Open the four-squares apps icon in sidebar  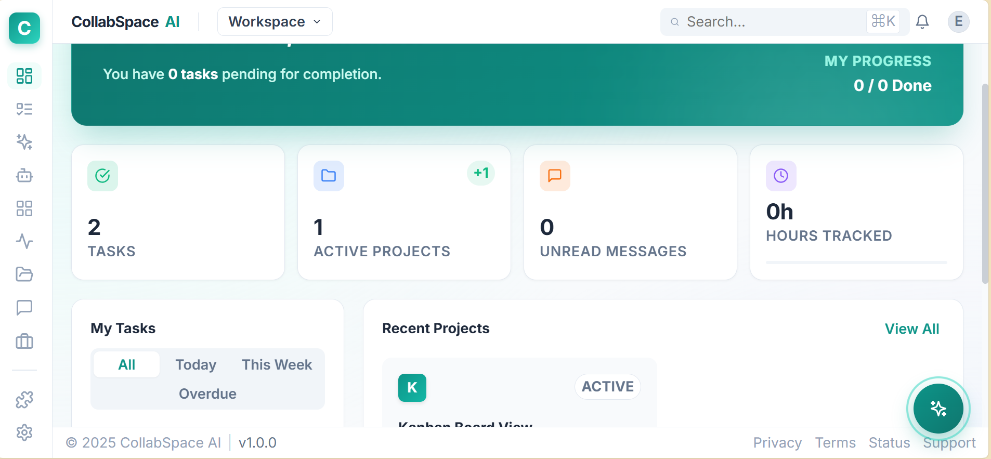pyautogui.click(x=24, y=208)
